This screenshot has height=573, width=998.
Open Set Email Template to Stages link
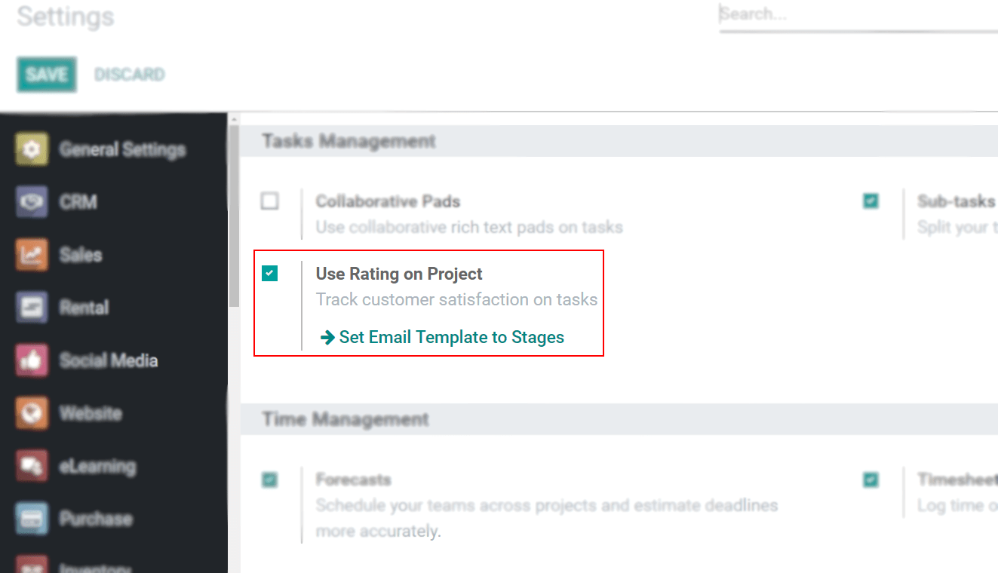click(x=451, y=337)
